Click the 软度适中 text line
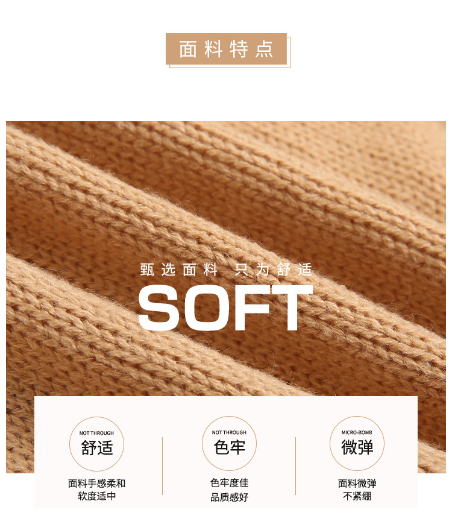The height and width of the screenshot is (530, 452). click(x=96, y=496)
